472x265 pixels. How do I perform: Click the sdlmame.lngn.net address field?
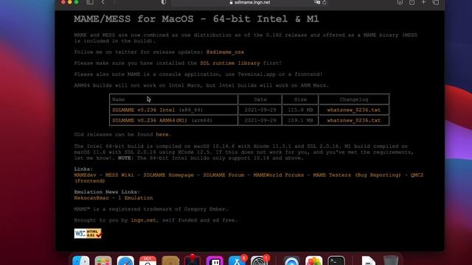pyautogui.click(x=250, y=2)
